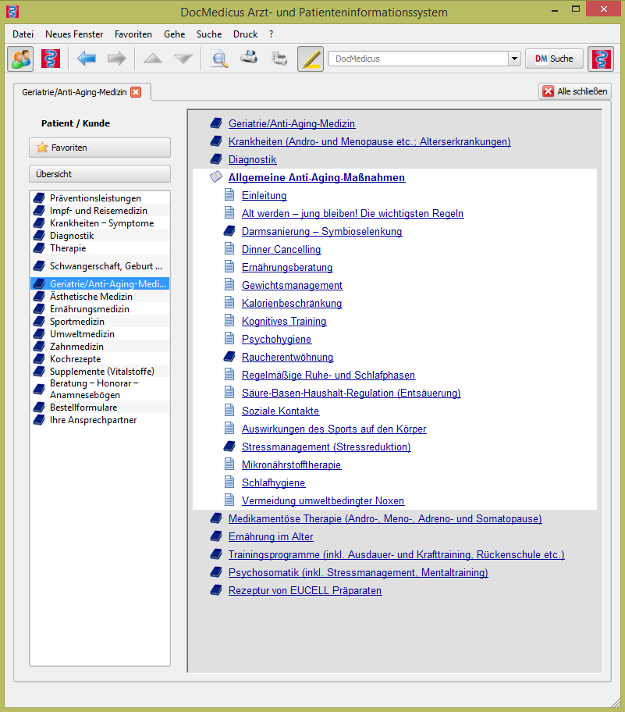Open the Kalorienbeschränkung link
Screen dimensions: 625x712
point(292,304)
